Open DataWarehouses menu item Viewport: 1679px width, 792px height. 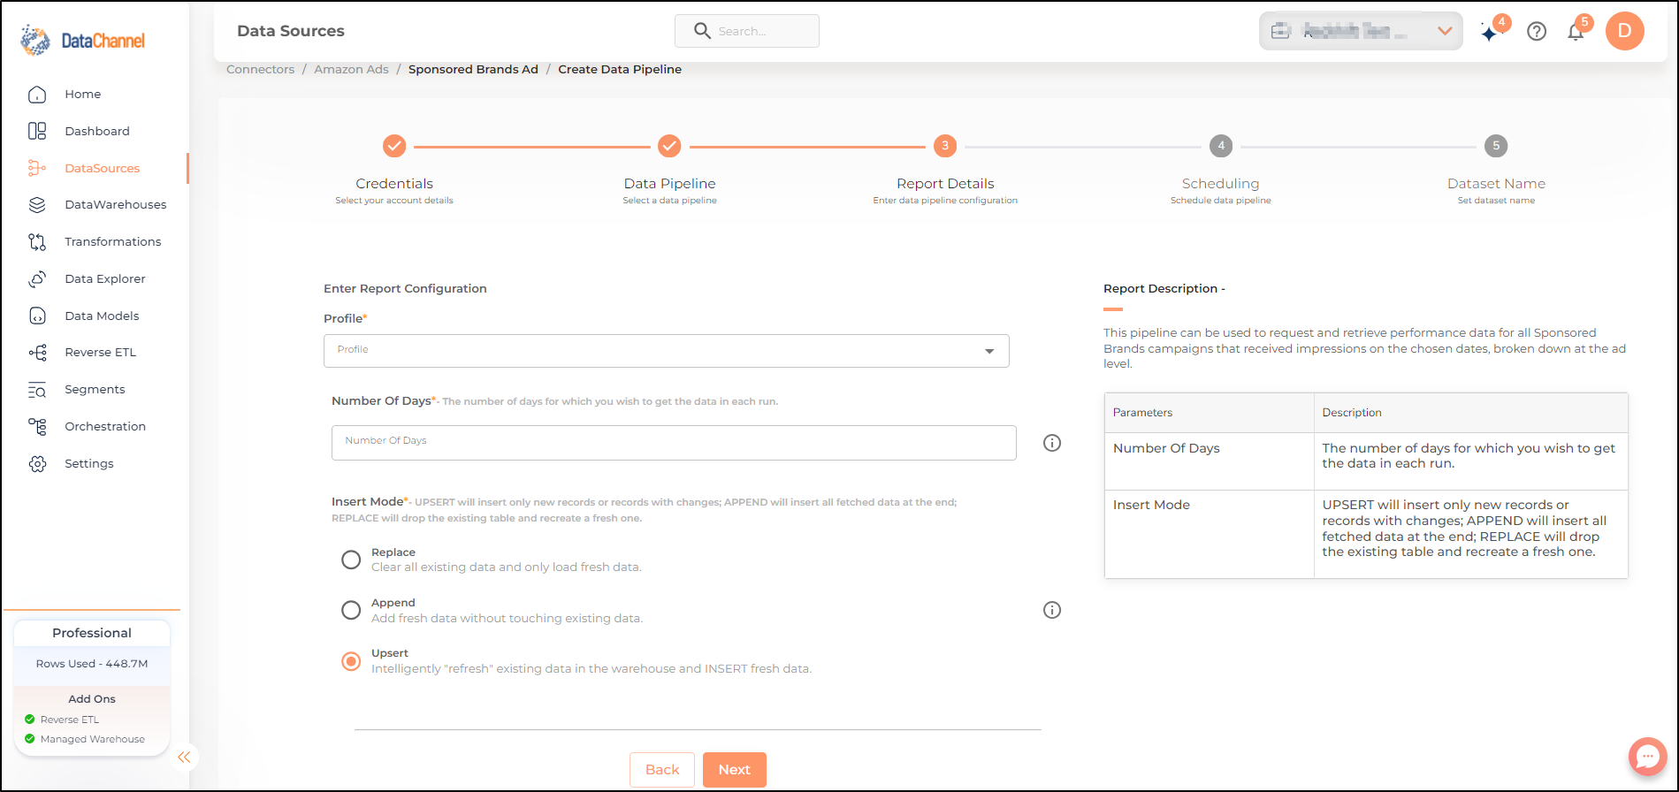coord(116,205)
